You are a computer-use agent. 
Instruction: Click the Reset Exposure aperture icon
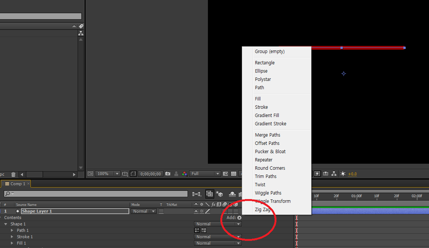pyautogui.click(x=342, y=173)
